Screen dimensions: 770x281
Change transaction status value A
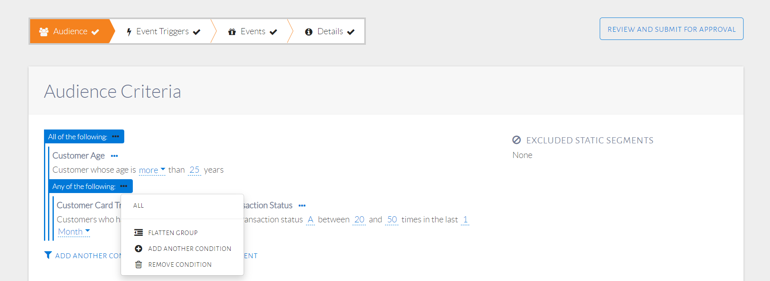(310, 220)
